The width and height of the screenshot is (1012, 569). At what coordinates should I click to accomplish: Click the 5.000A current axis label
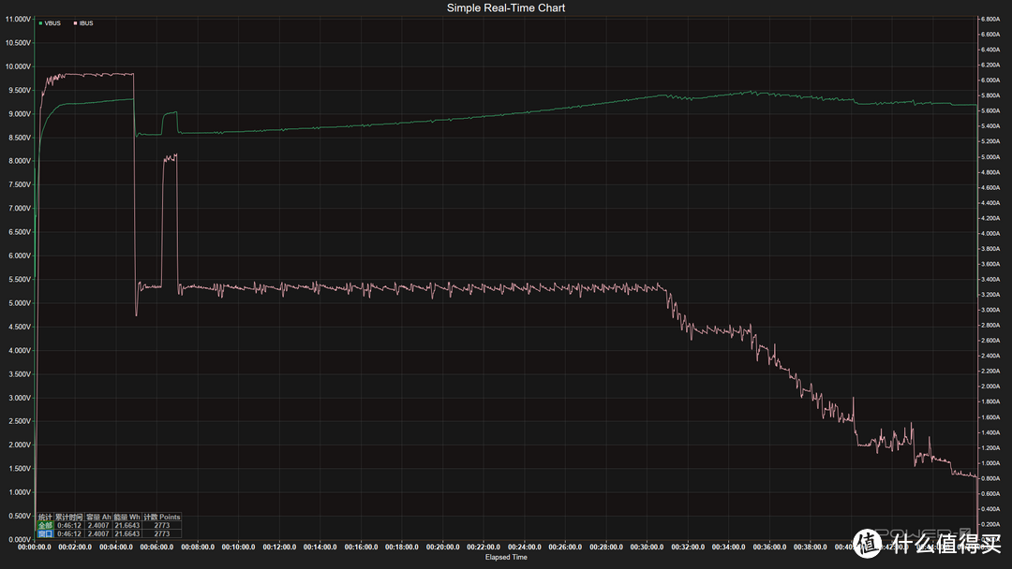pyautogui.click(x=990, y=157)
